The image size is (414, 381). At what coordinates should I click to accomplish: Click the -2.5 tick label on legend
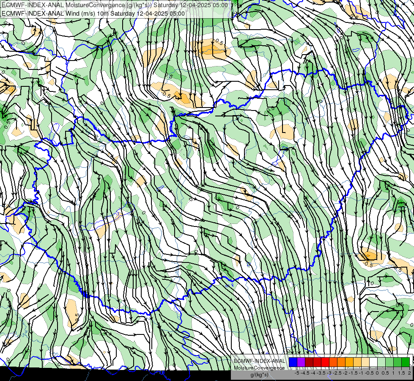point(337,373)
